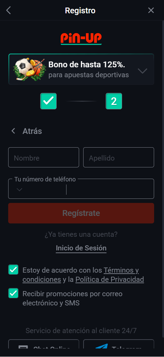Click into the phone number text field
164x357 pixels.
[x=110, y=190]
